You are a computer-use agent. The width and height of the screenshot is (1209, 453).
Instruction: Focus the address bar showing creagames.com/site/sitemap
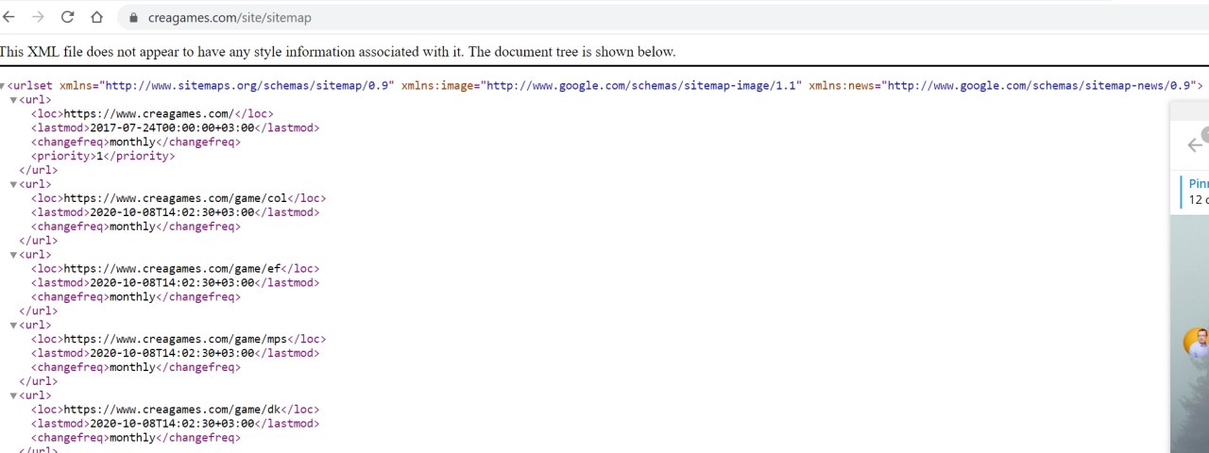pos(661,17)
